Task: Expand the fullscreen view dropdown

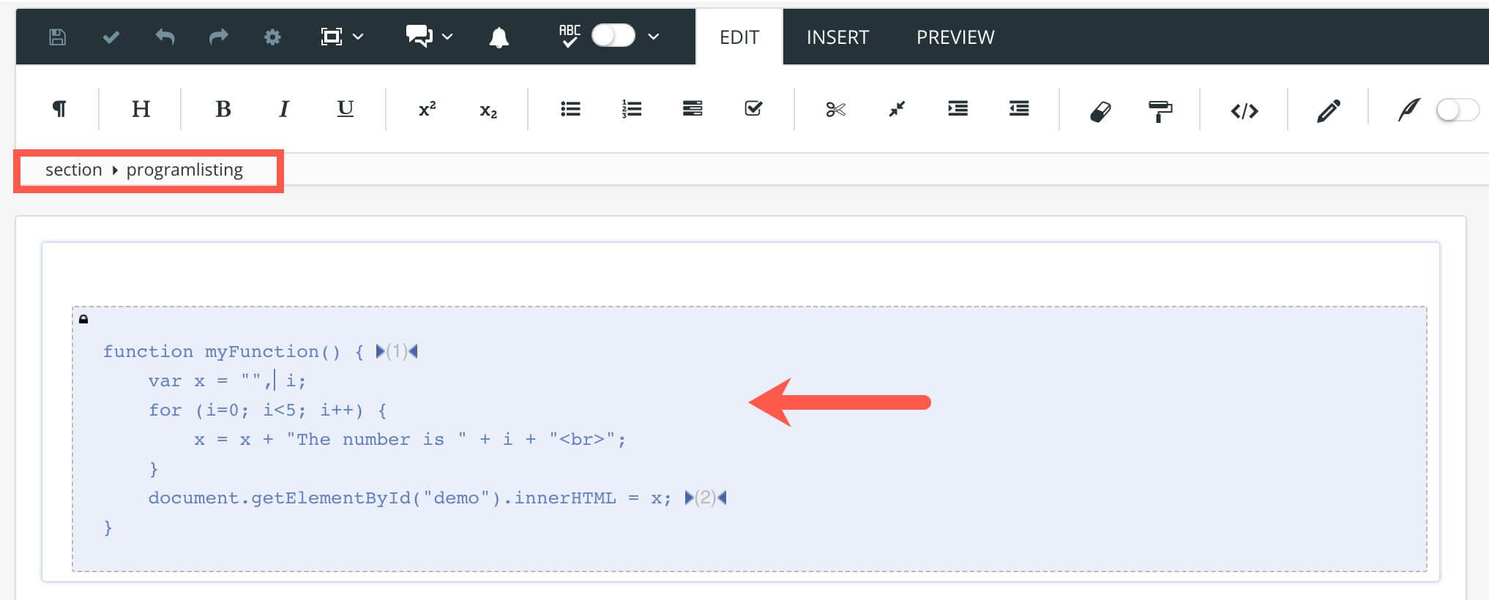Action: [358, 37]
